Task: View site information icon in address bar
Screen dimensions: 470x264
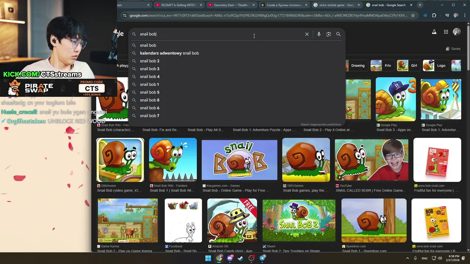Action: (x=124, y=15)
